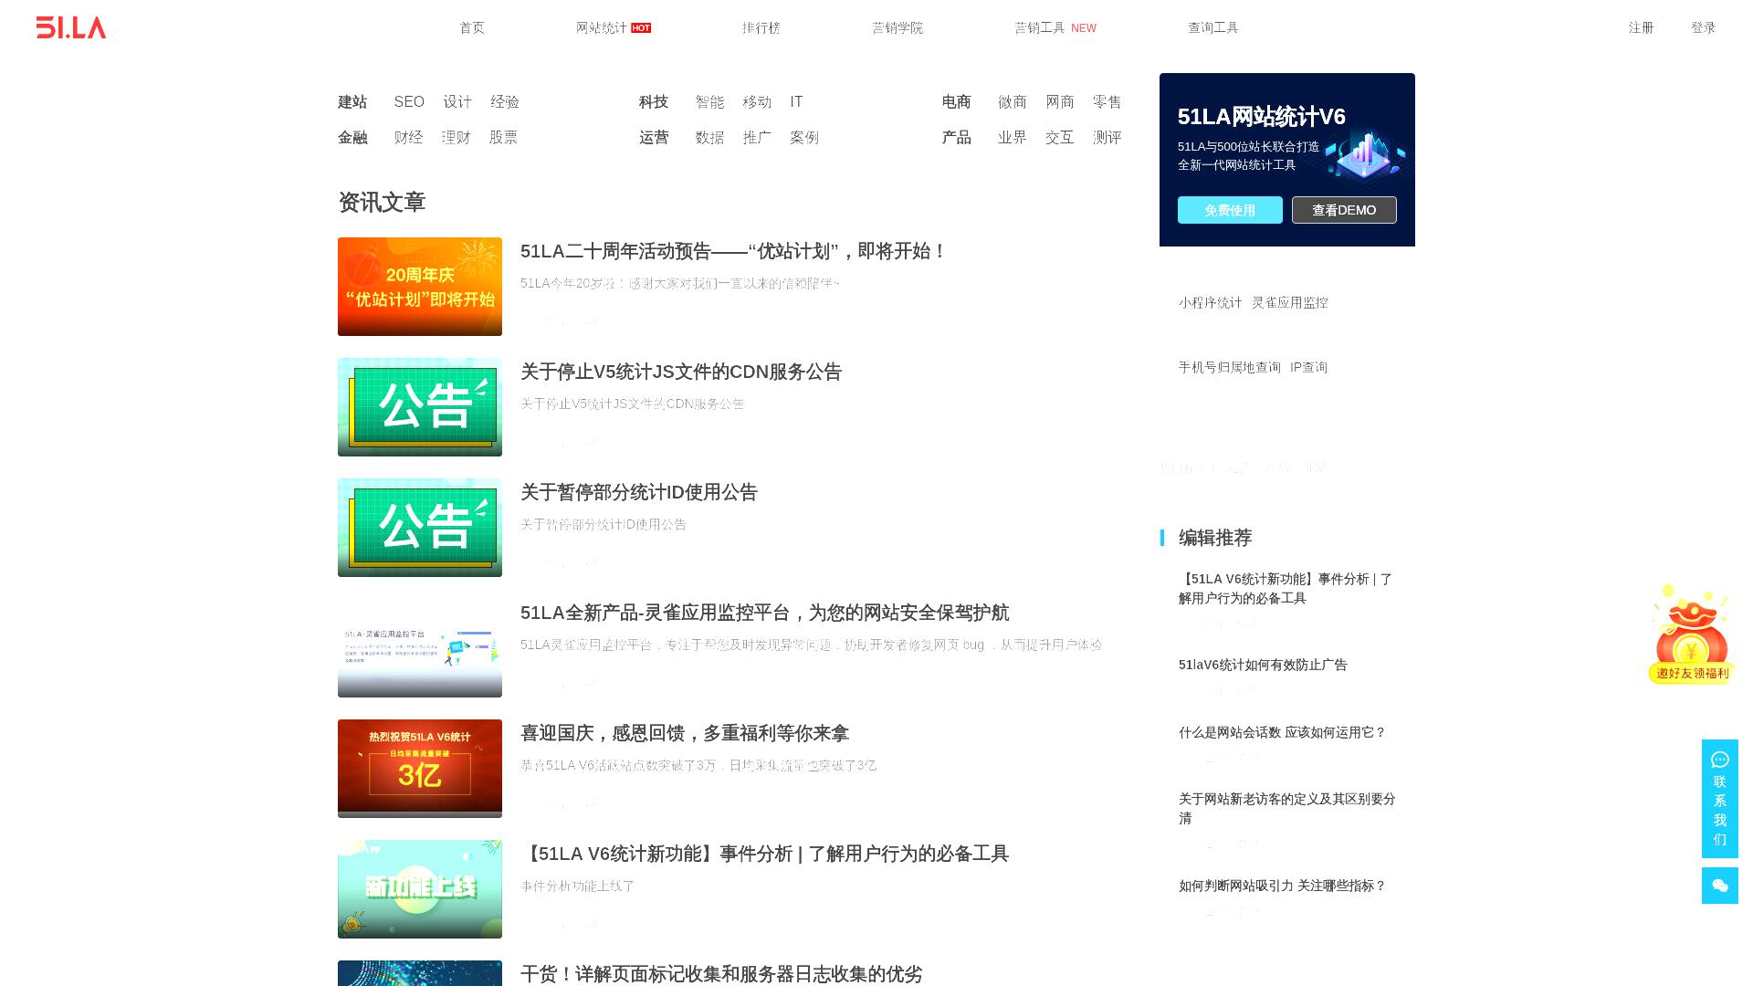Click the 注册 link
Image resolution: width=1753 pixels, height=986 pixels.
1642,27
